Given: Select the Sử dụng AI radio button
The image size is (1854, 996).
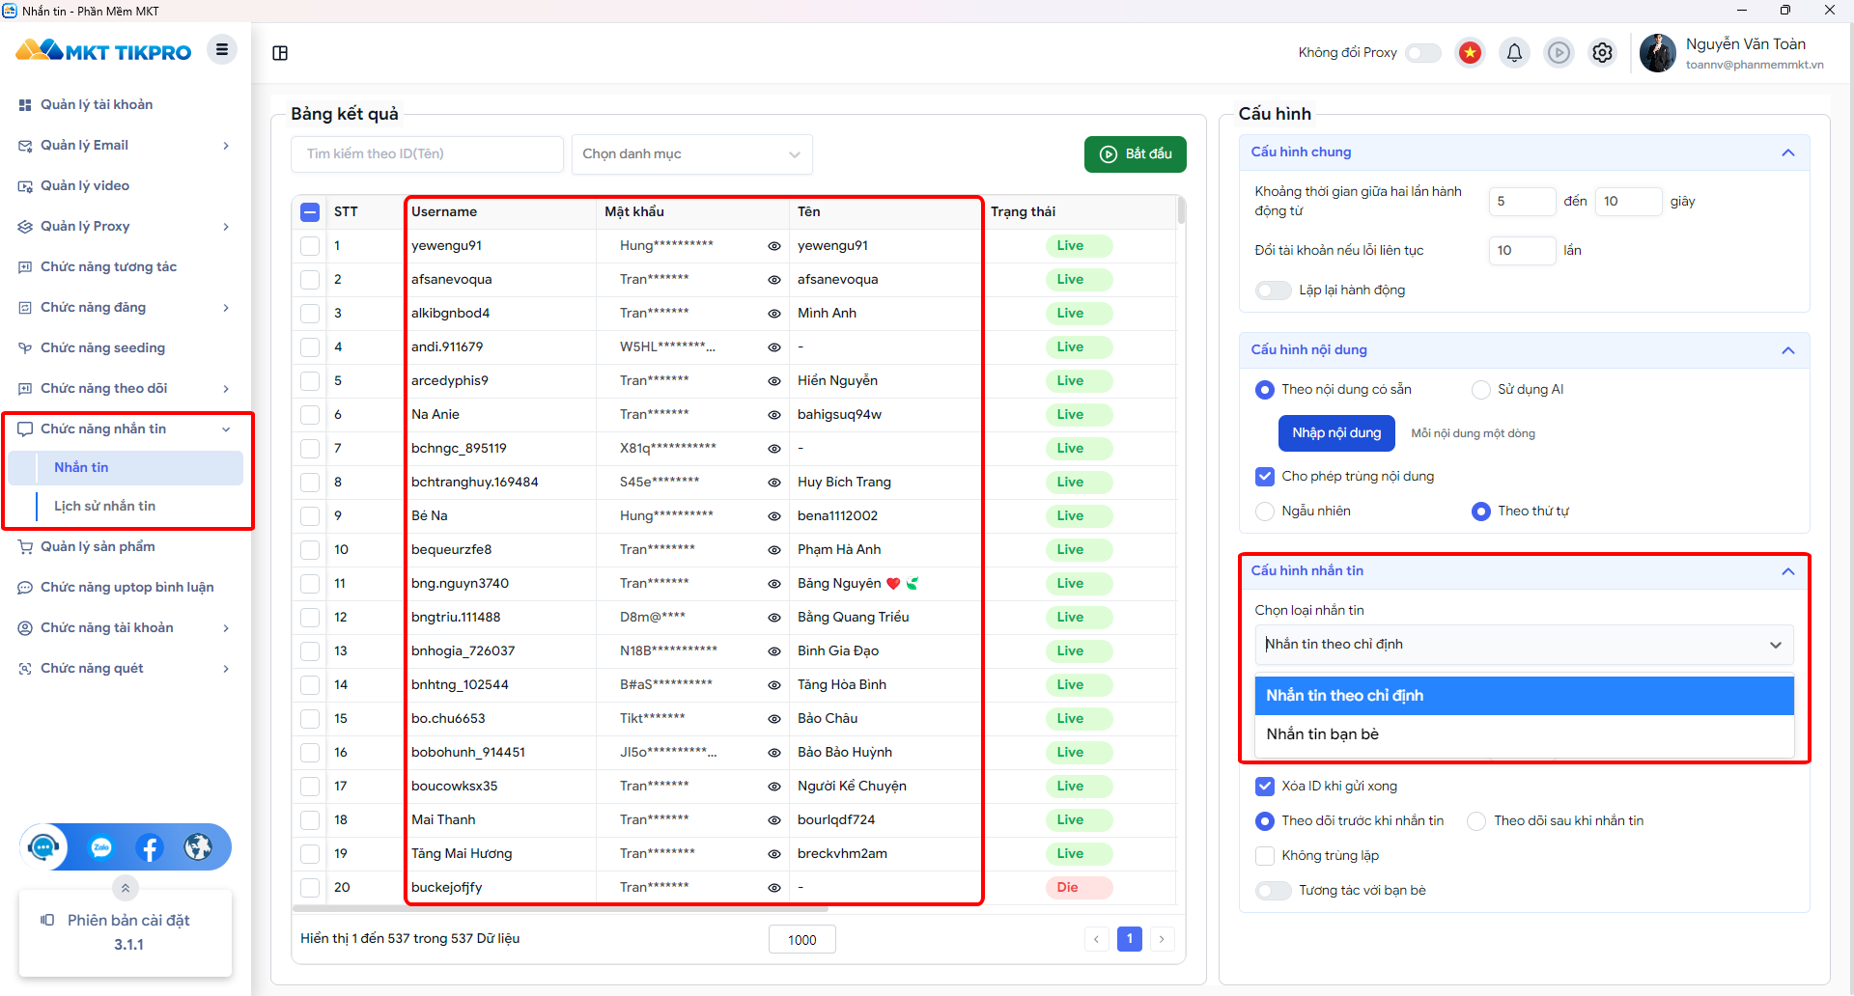Looking at the screenshot, I should [1481, 390].
